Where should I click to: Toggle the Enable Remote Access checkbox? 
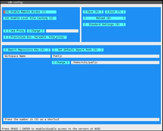tap(30, 12)
